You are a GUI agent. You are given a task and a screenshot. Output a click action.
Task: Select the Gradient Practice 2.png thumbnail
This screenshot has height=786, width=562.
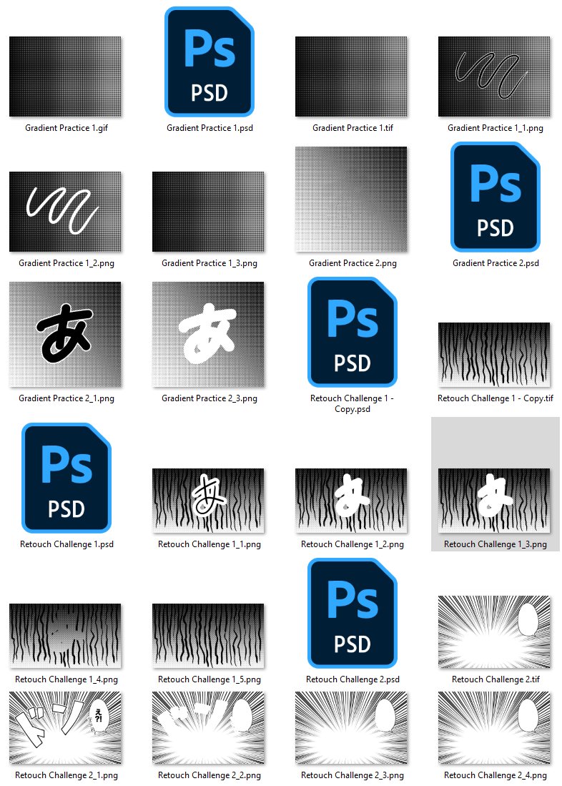pyautogui.click(x=351, y=200)
